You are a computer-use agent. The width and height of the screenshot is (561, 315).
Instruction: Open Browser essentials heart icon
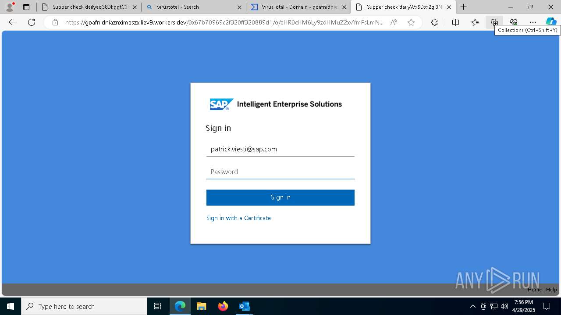[514, 22]
